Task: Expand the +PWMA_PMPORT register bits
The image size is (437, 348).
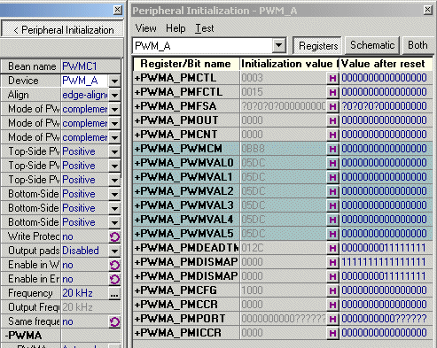Action: (x=137, y=319)
